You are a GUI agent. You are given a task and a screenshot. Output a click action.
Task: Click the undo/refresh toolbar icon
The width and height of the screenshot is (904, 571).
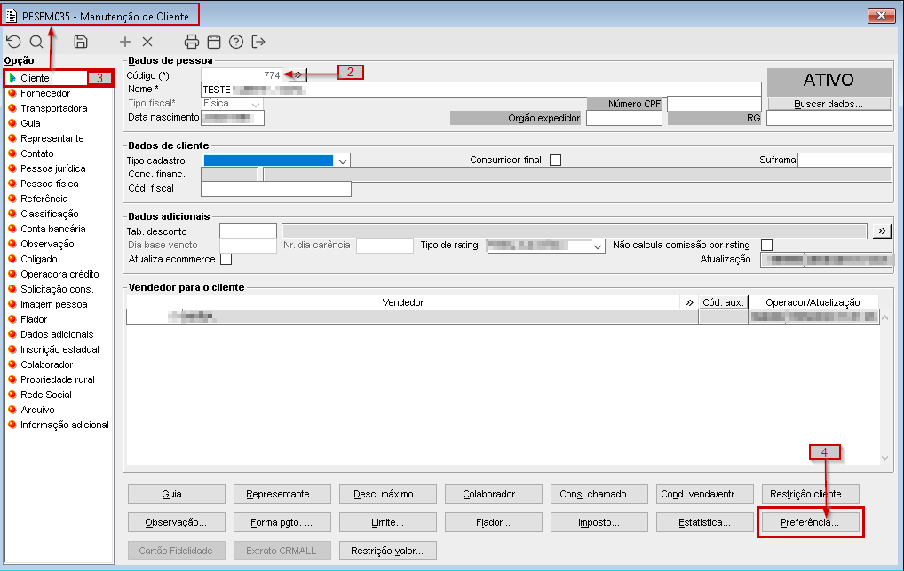[14, 42]
